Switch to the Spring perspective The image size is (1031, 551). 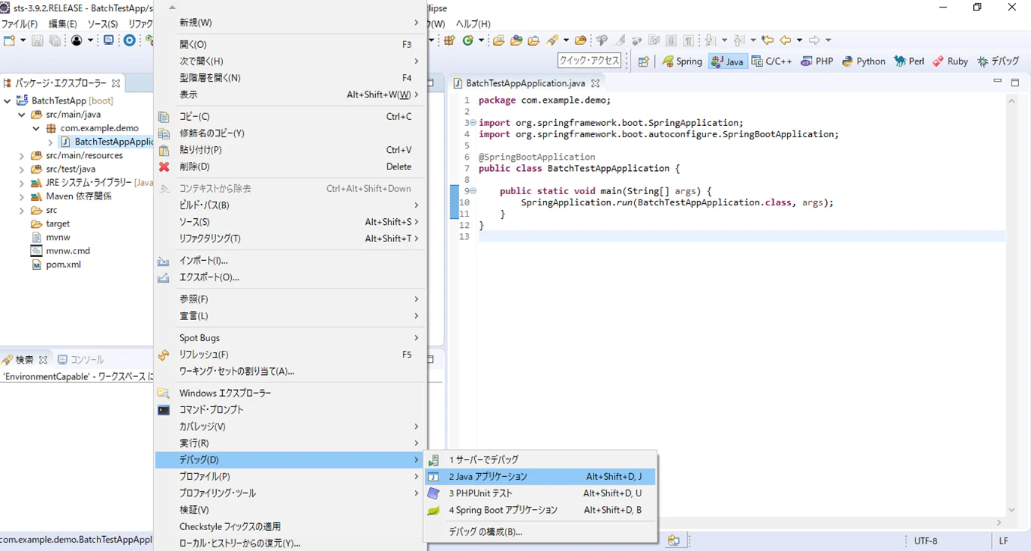click(682, 61)
